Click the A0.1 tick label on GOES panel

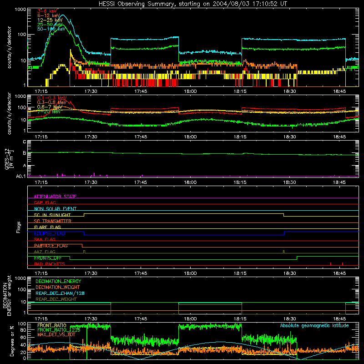point(21,176)
